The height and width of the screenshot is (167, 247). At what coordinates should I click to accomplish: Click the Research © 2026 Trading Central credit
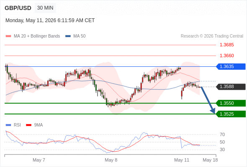pyautogui.click(x=212, y=36)
